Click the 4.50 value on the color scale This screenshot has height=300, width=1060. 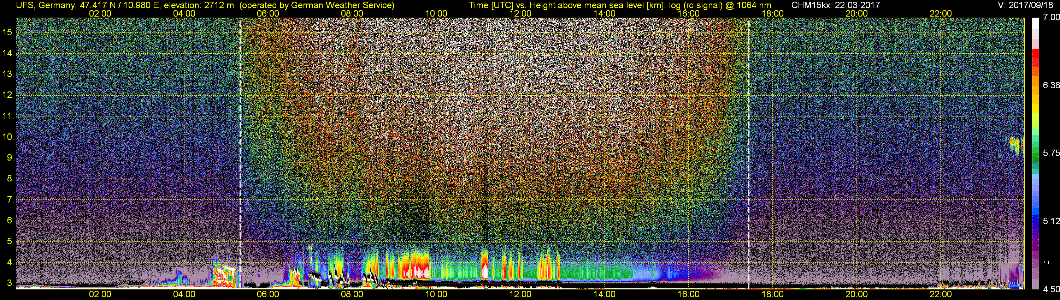coord(1051,289)
